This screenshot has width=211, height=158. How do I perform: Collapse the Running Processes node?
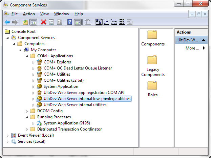pyautogui.click(x=27, y=117)
